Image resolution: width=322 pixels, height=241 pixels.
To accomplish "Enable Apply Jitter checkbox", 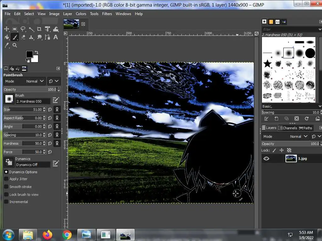I will coord(6,179).
